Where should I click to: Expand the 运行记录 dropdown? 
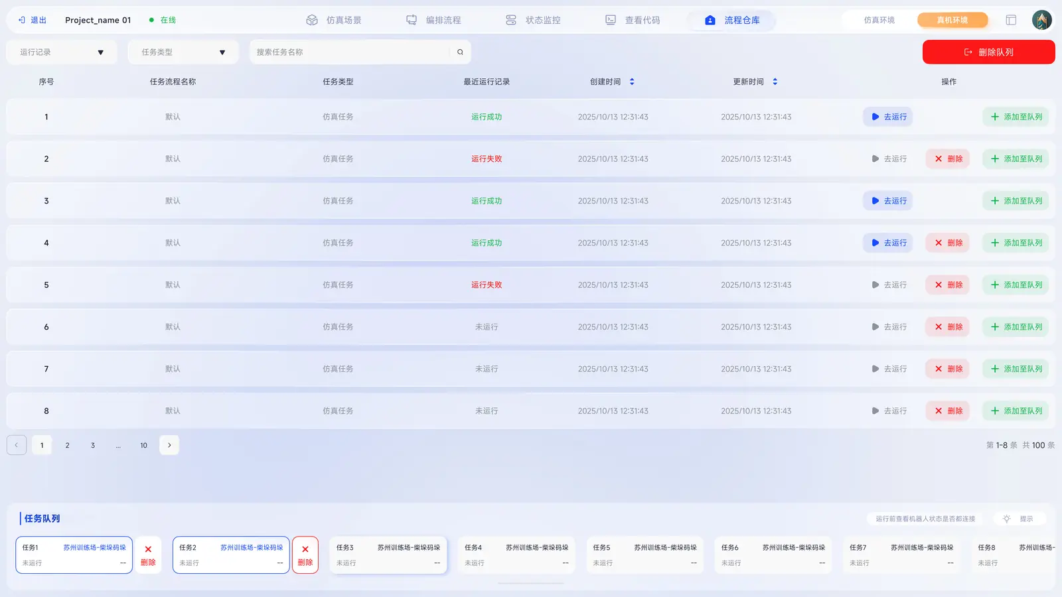pyautogui.click(x=62, y=52)
